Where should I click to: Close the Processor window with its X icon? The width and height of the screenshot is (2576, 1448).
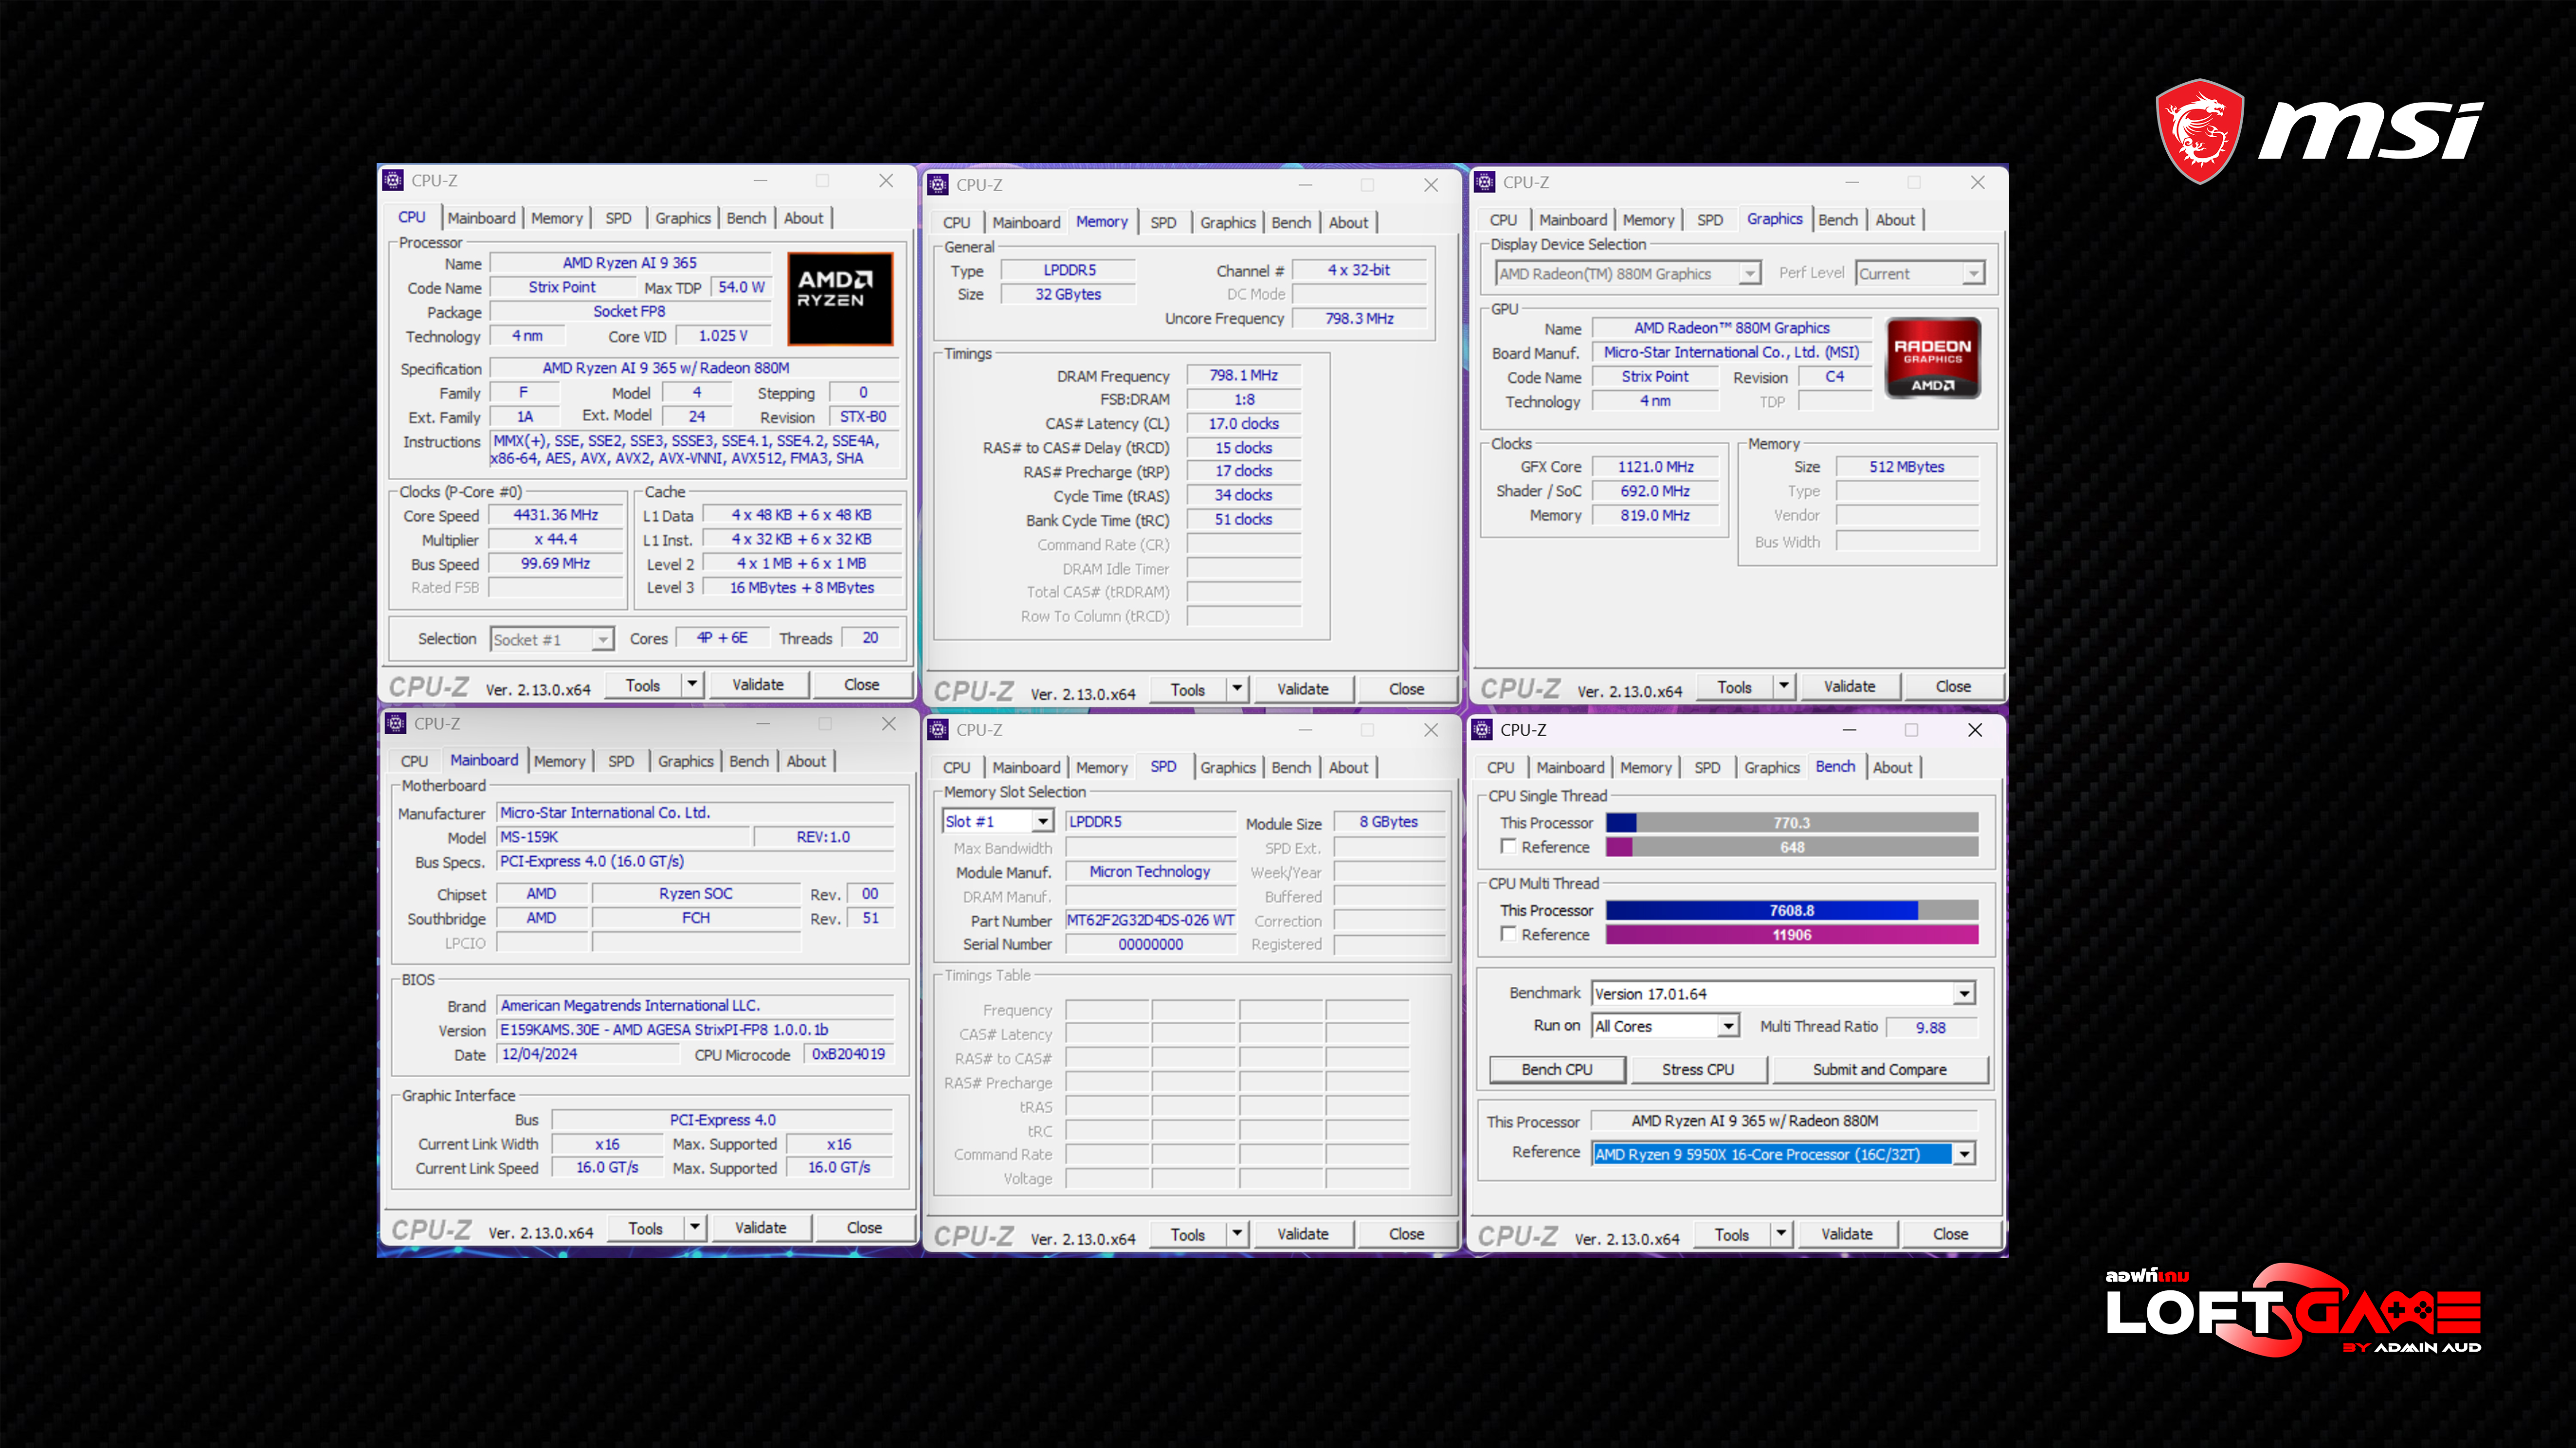click(x=886, y=181)
